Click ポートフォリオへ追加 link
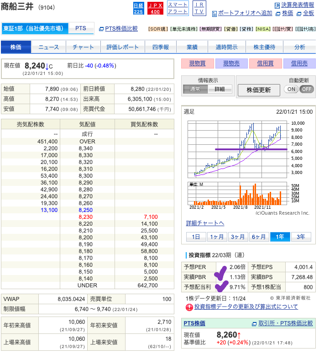The height and width of the screenshot is (354, 319). click(x=245, y=13)
